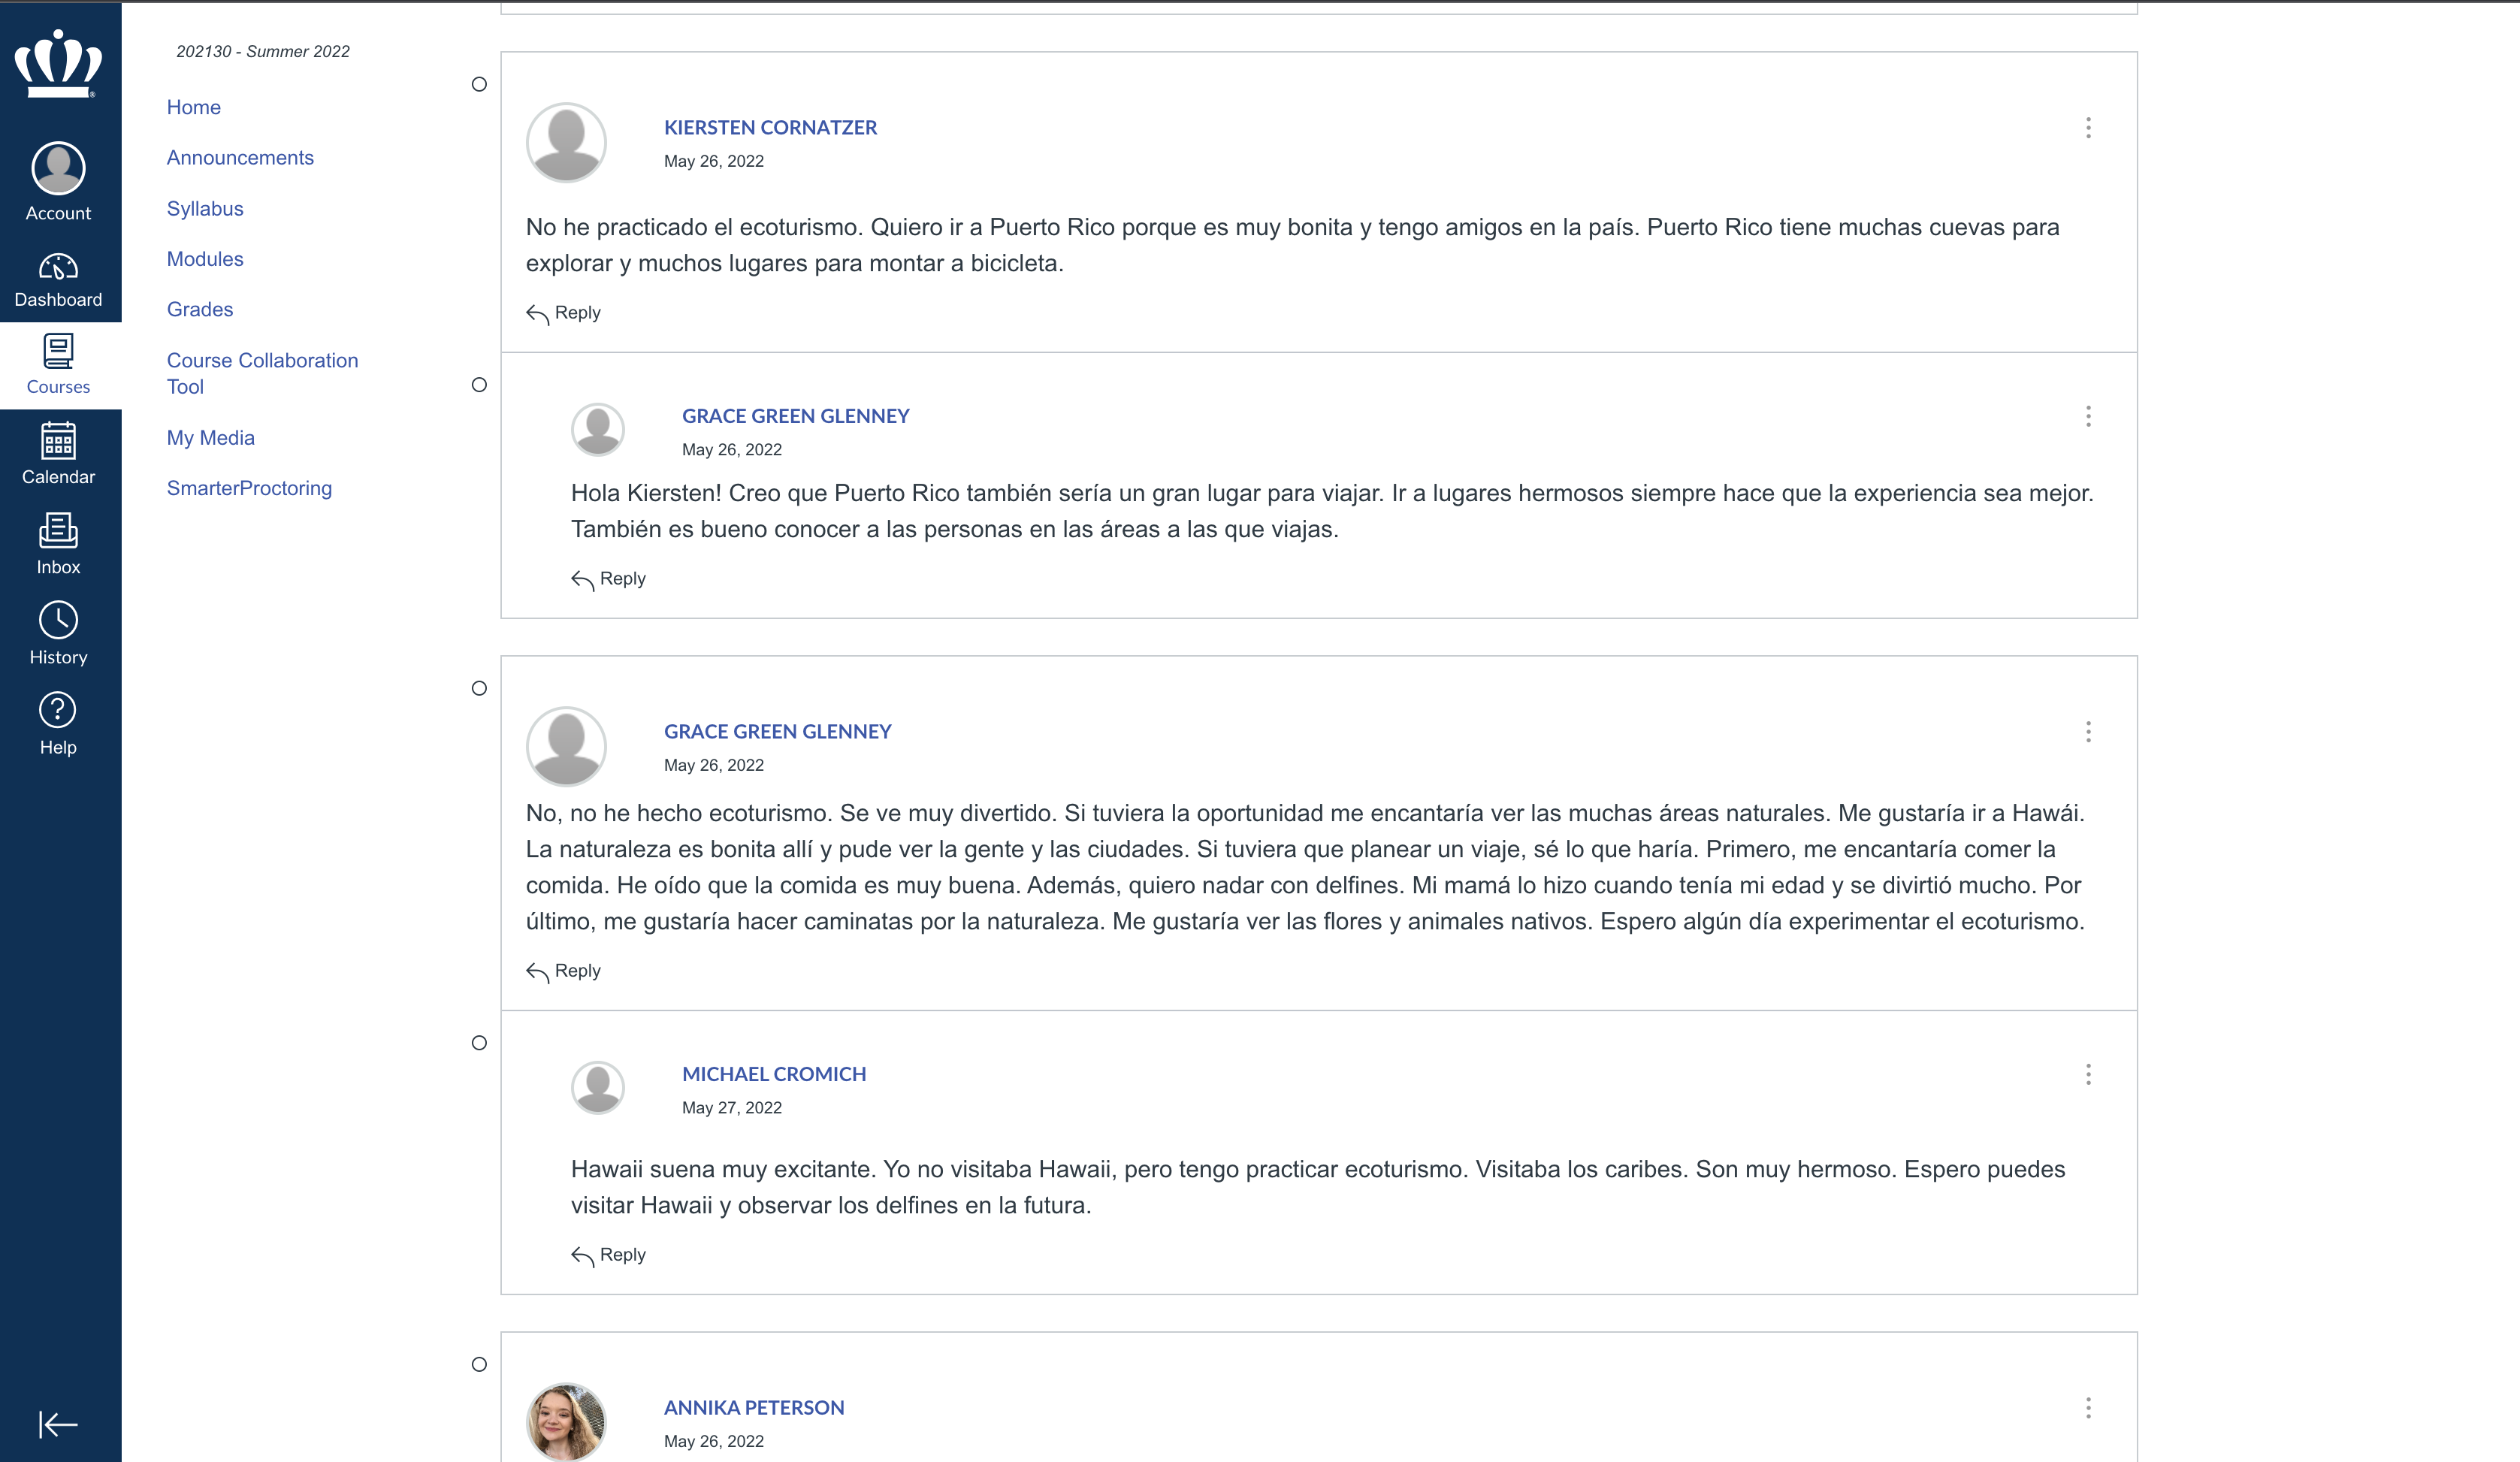Screen dimensions: 2520x1462
Task: Click Annika Peterson's profile photo
Action: click(x=566, y=1422)
